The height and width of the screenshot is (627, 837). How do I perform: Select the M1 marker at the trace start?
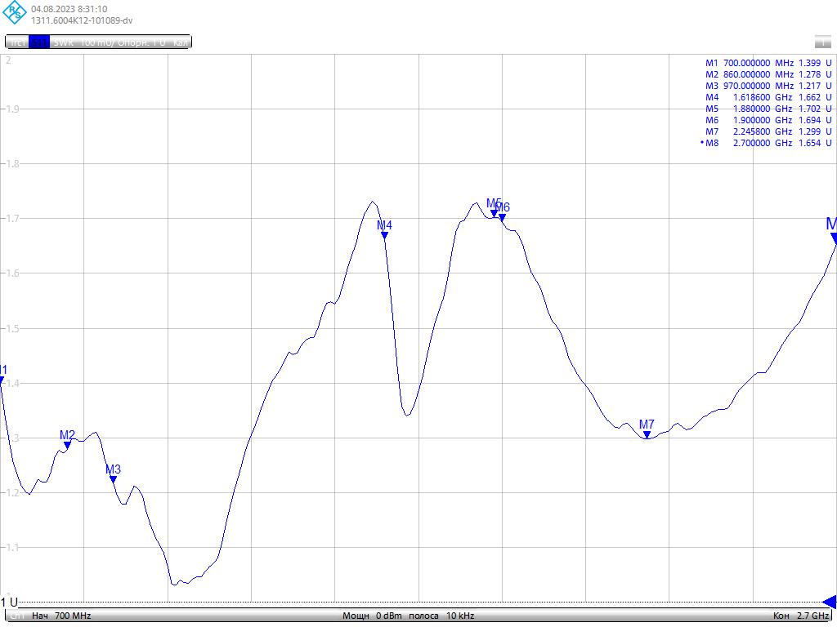coord(2,380)
